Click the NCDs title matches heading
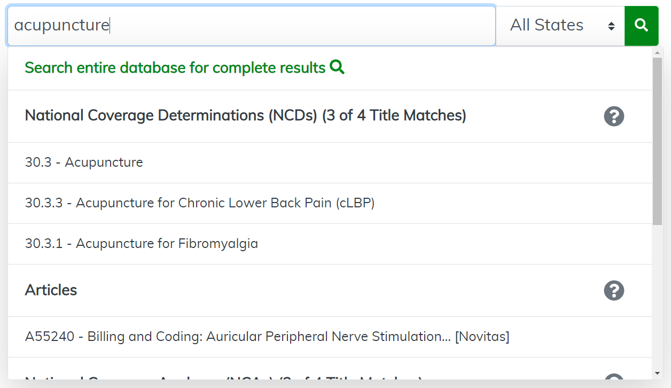This screenshot has width=671, height=388. pos(245,115)
